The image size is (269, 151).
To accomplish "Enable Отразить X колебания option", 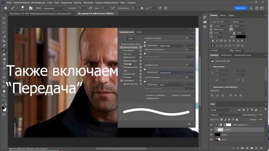I will click(x=145, y=95).
